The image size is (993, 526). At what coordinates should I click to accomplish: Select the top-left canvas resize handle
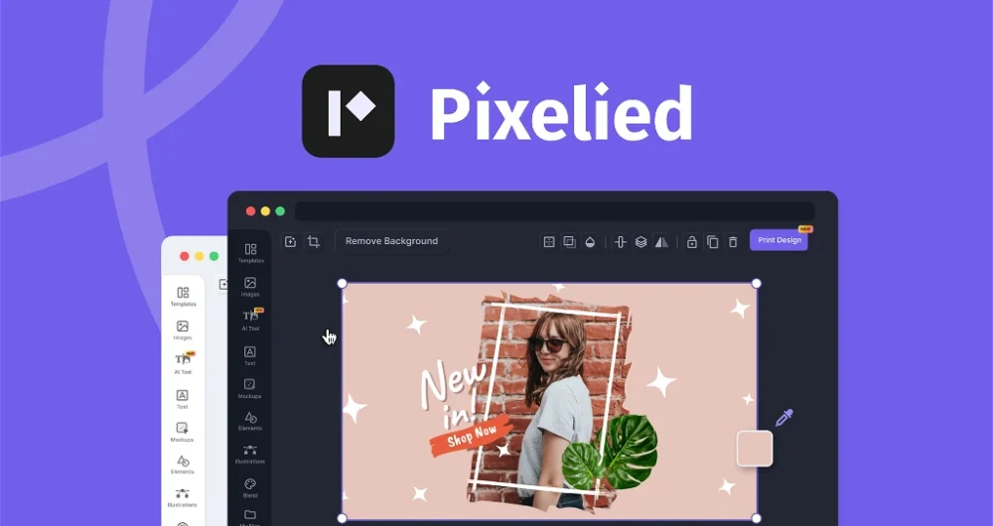coord(342,283)
